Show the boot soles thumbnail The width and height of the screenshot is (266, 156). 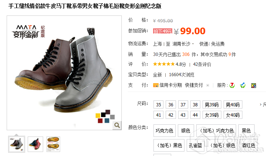click(x=53, y=144)
